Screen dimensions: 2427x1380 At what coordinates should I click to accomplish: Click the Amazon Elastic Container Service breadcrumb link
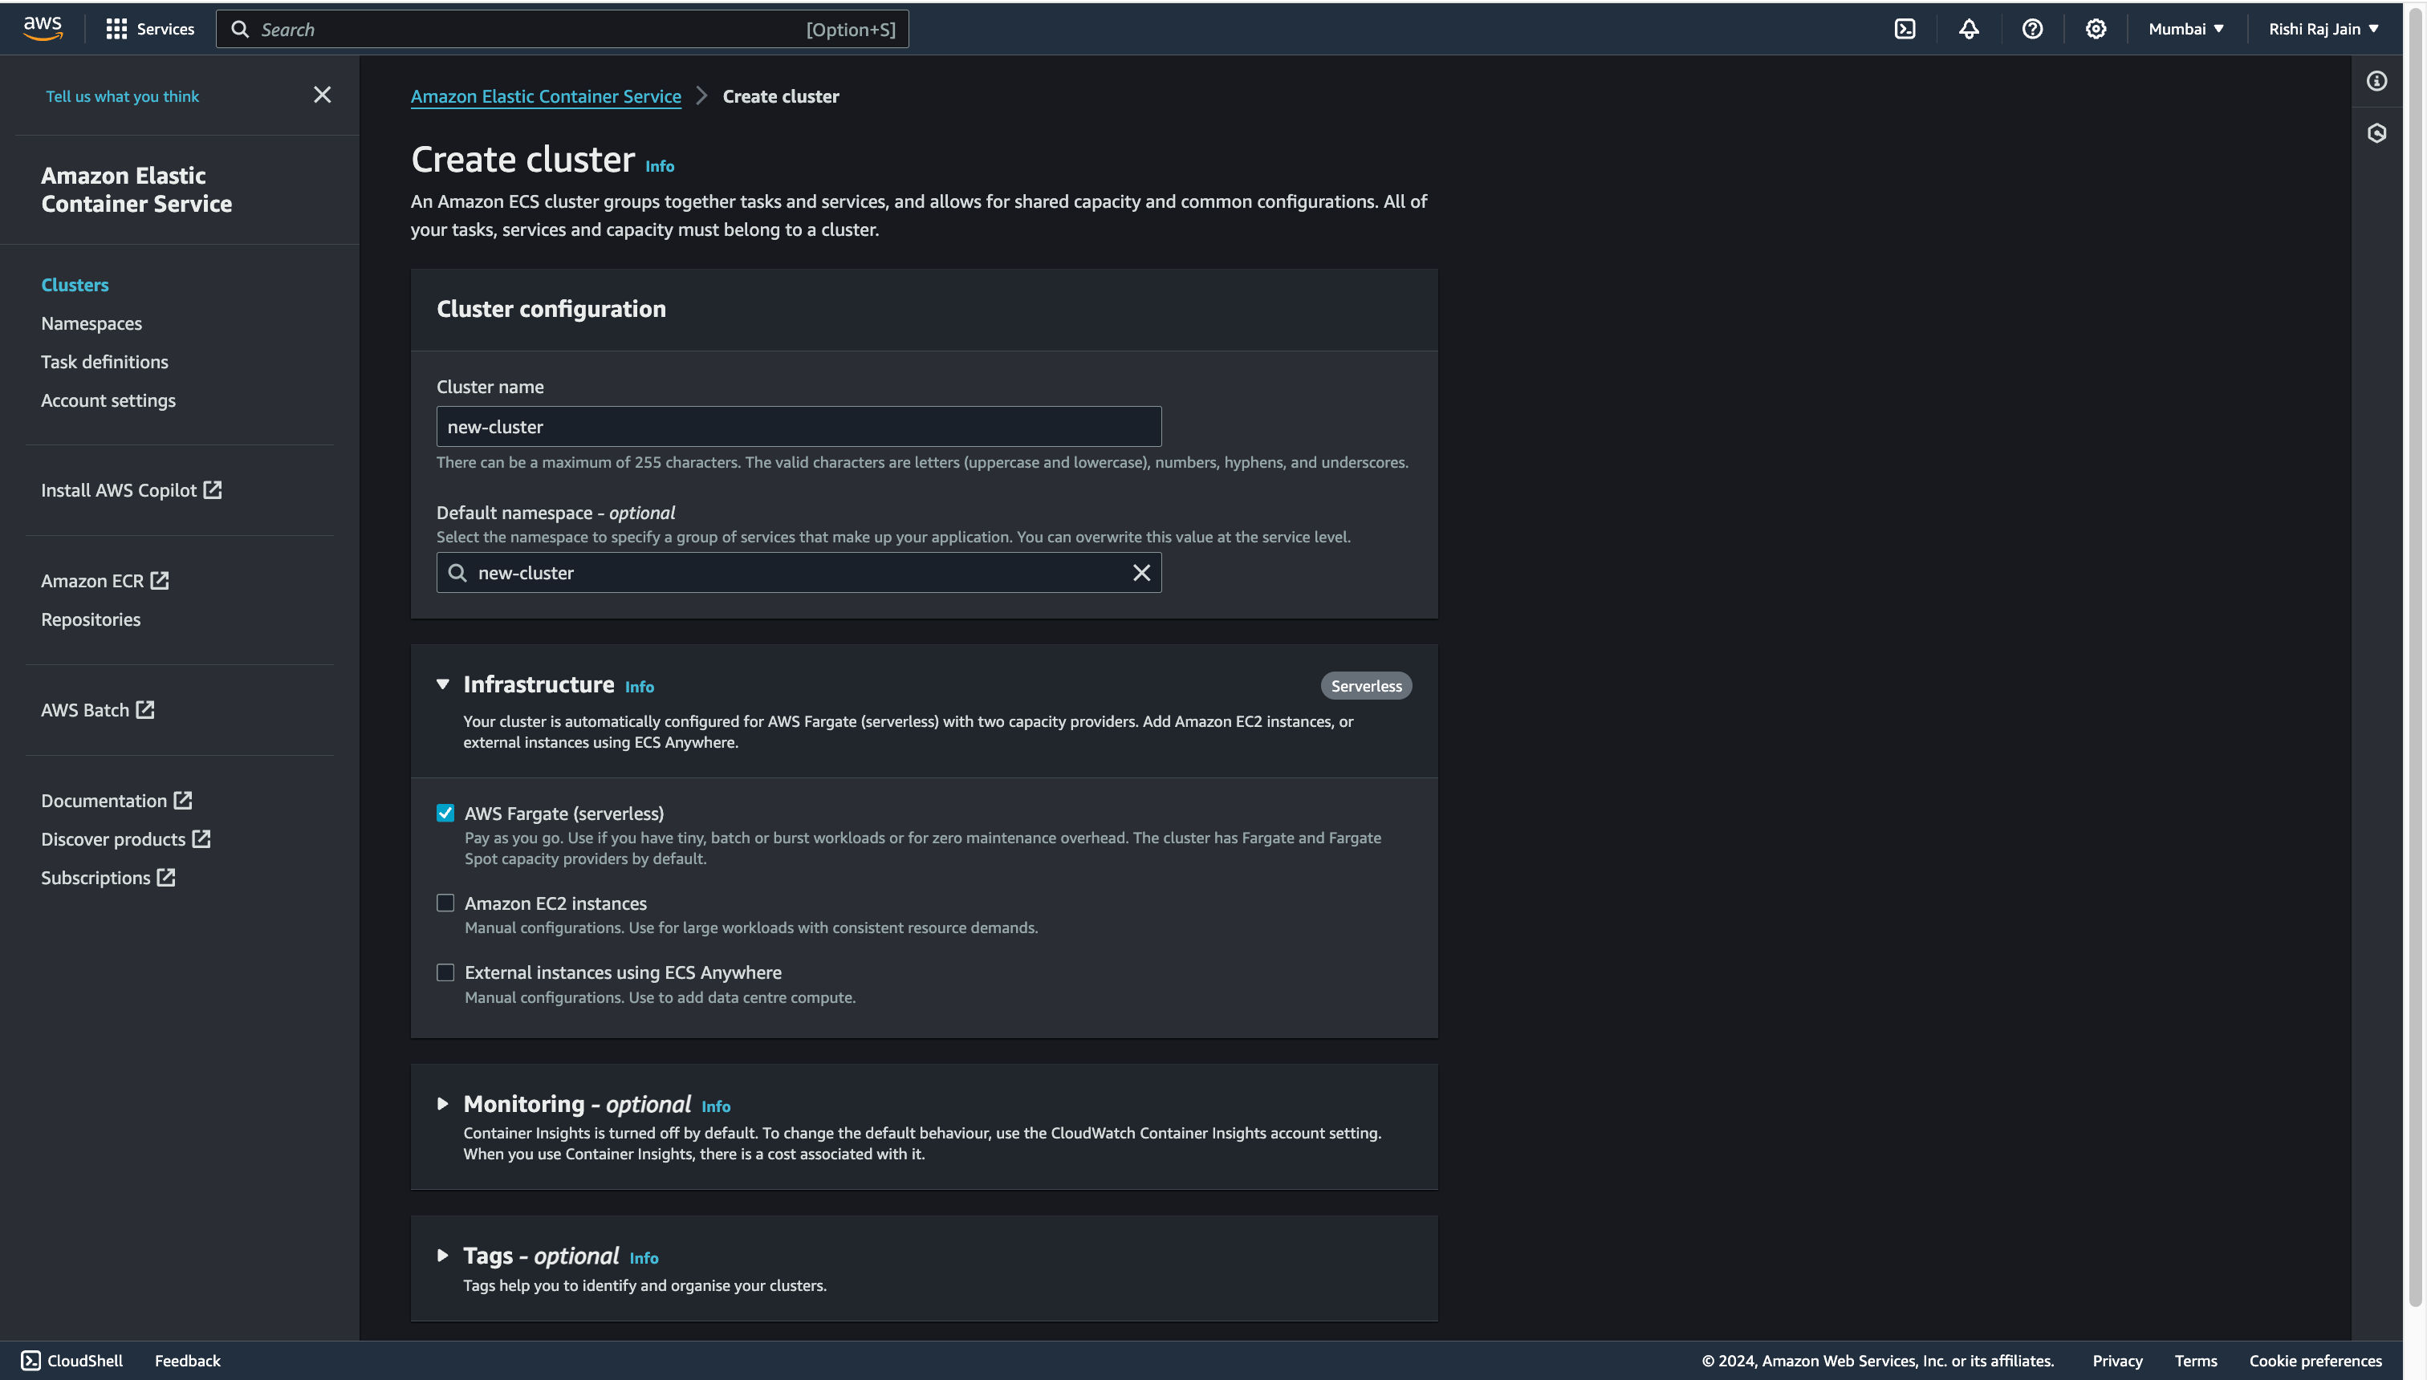[x=547, y=96]
